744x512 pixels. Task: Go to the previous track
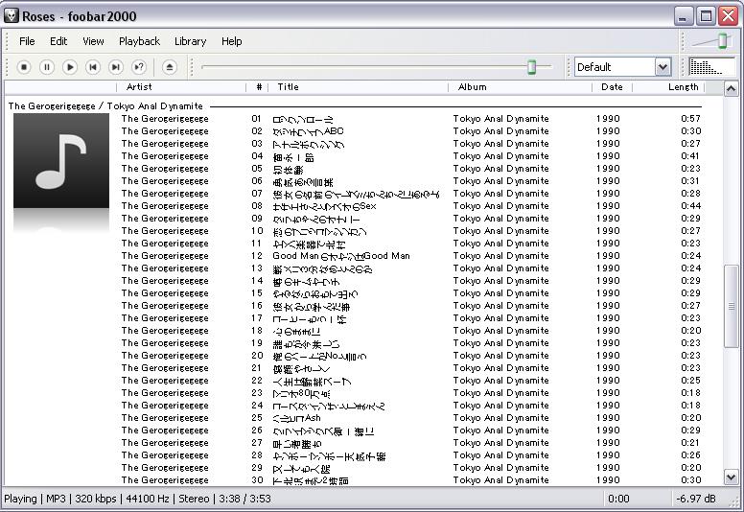93,67
